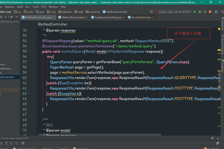Click the Debug bug icon

click(199, 12)
